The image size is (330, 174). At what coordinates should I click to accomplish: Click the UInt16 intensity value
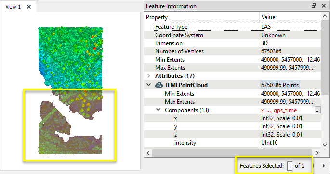[x=269, y=143]
